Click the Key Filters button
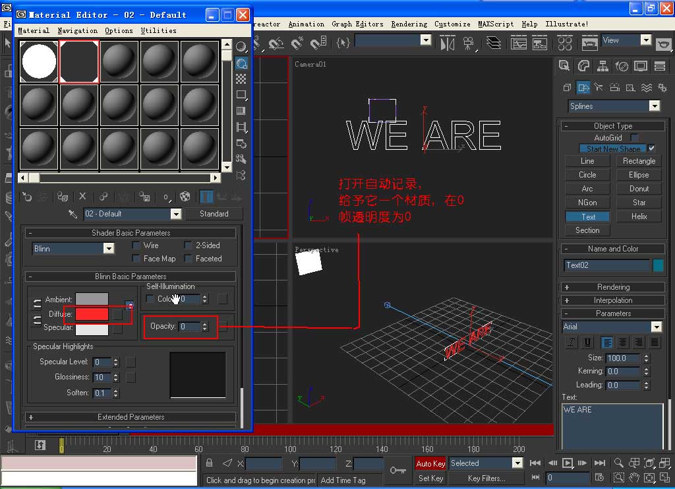The height and width of the screenshot is (489, 675). point(486,478)
